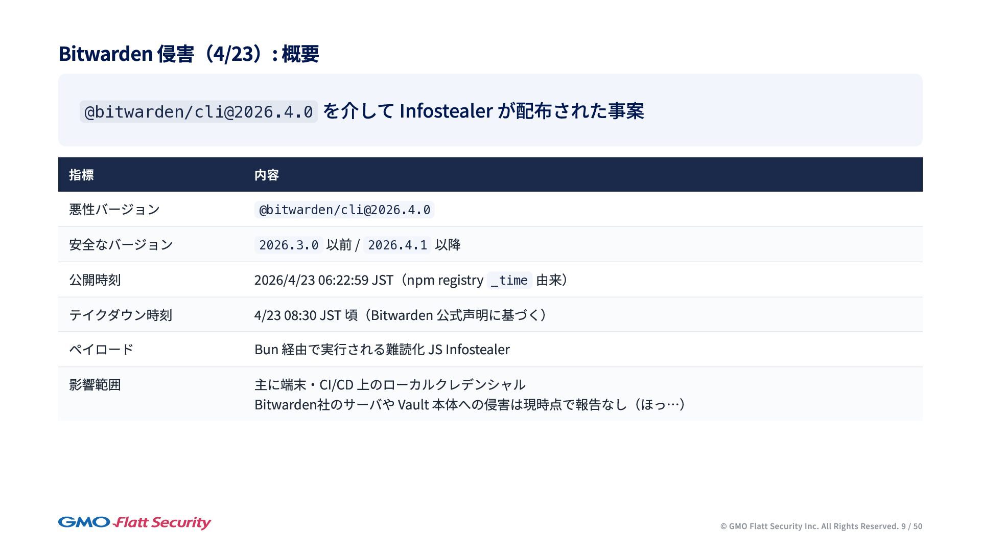Image resolution: width=981 pixels, height=552 pixels.
Task: Click the 内容 column header
Action: point(266,175)
